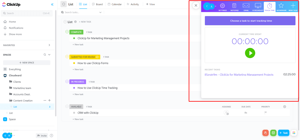Screen dimensions: 300x140
Task: Click + NEW TASK beside List heading
Action: click(85, 22)
